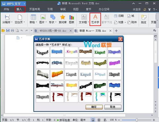Add a 批注 comment
159x122 pixels.
pos(144,19)
